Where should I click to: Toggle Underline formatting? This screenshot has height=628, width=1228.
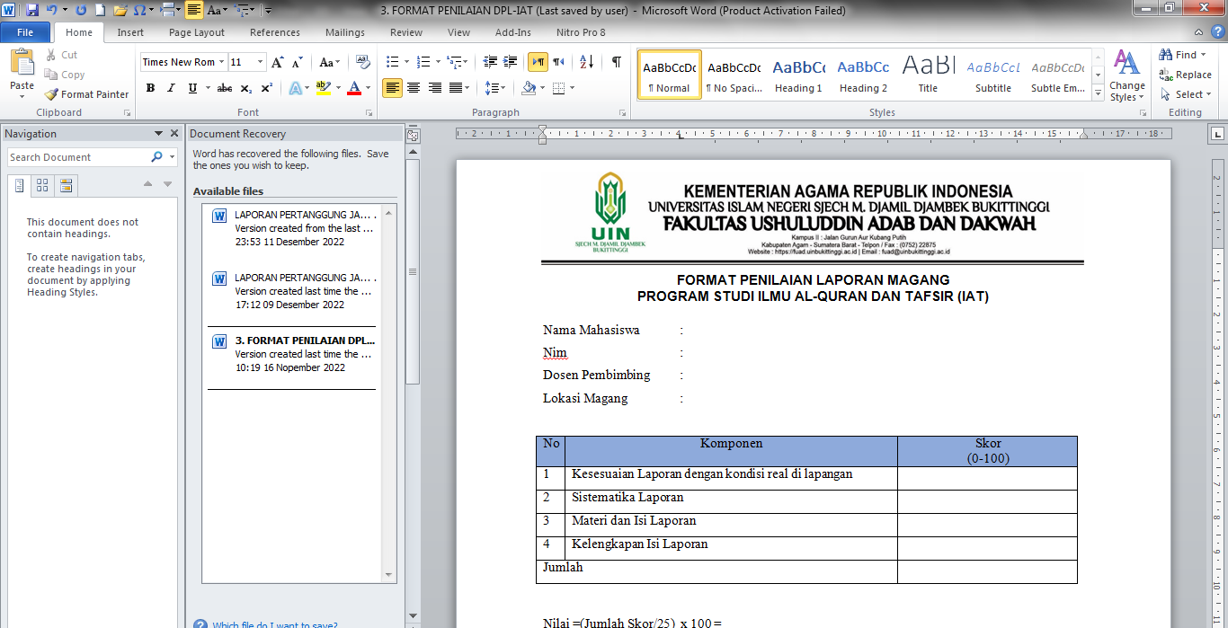(192, 88)
